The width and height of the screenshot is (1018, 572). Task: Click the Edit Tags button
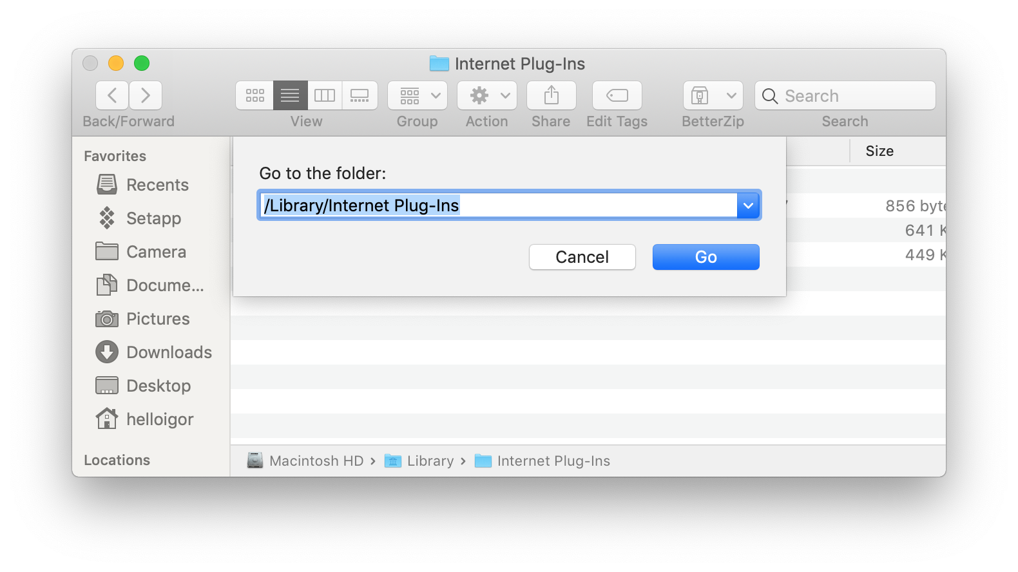click(x=617, y=95)
